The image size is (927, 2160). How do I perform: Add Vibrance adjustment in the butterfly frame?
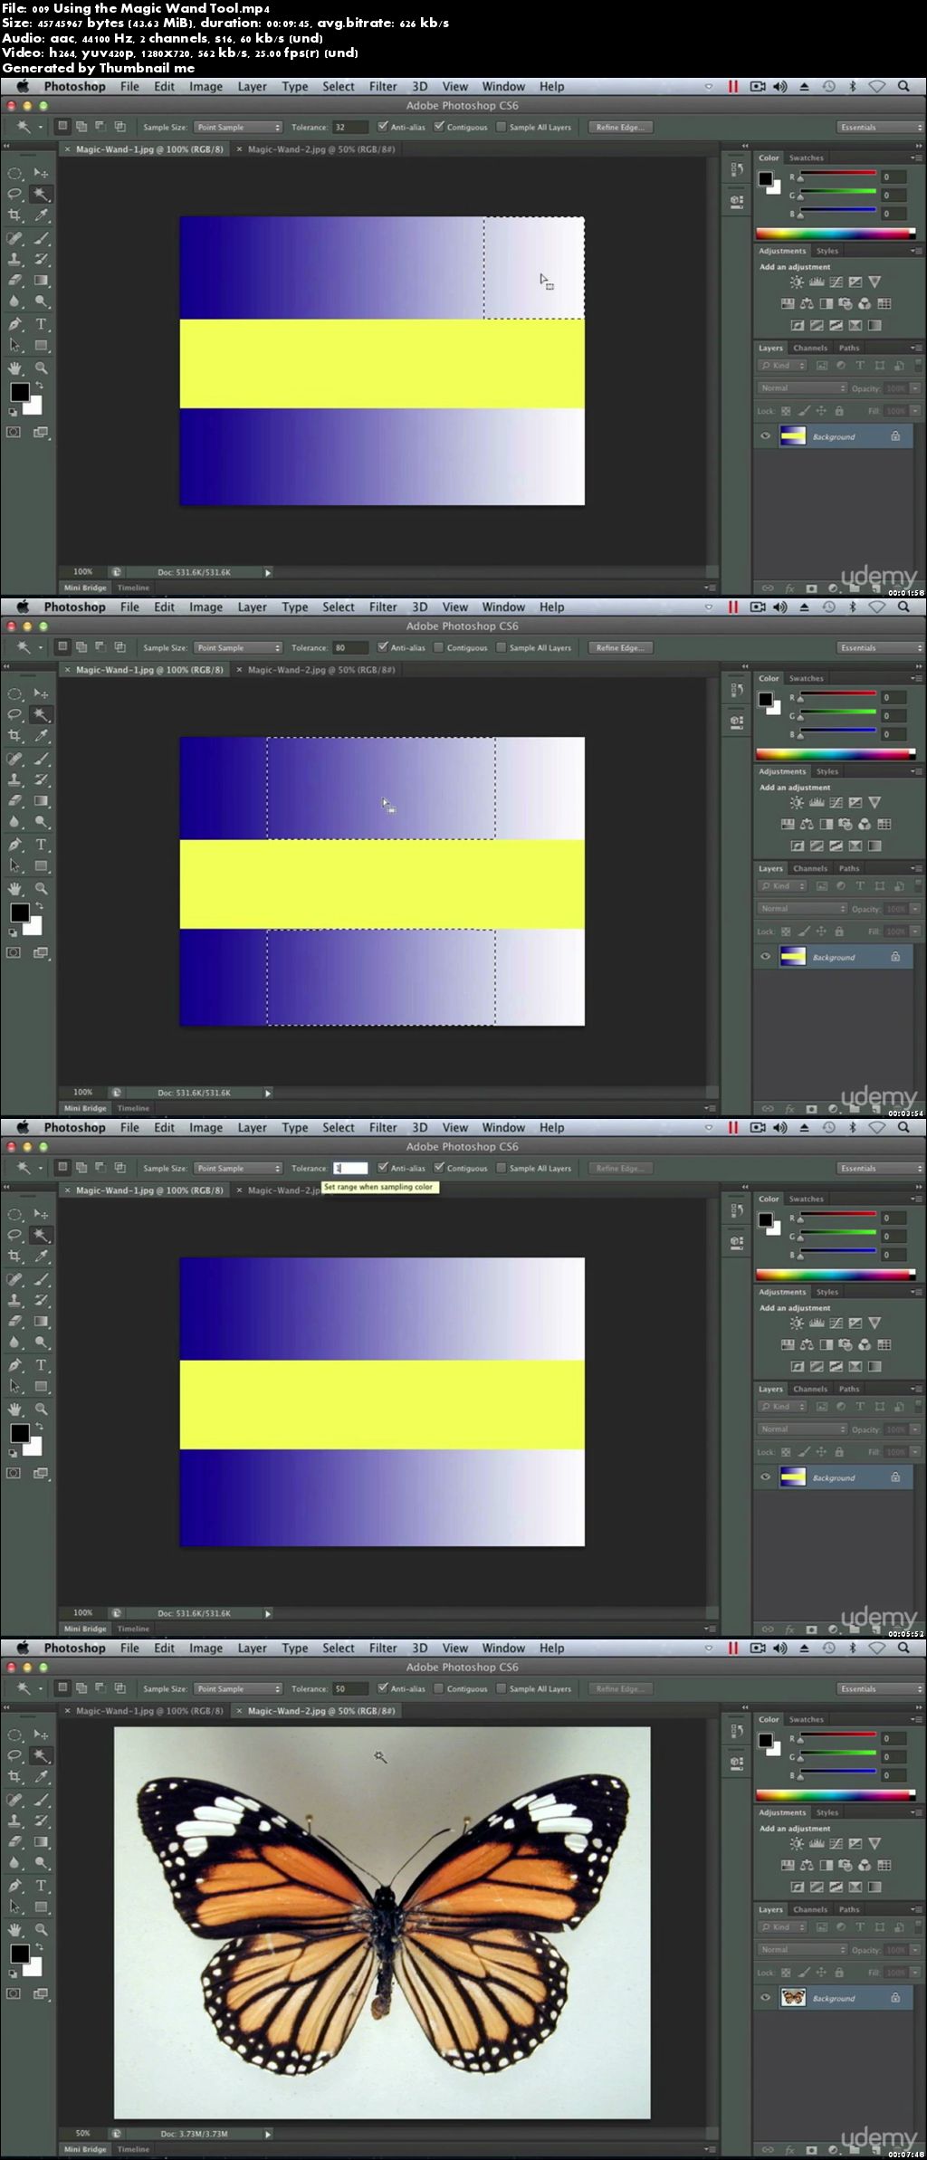(874, 1844)
